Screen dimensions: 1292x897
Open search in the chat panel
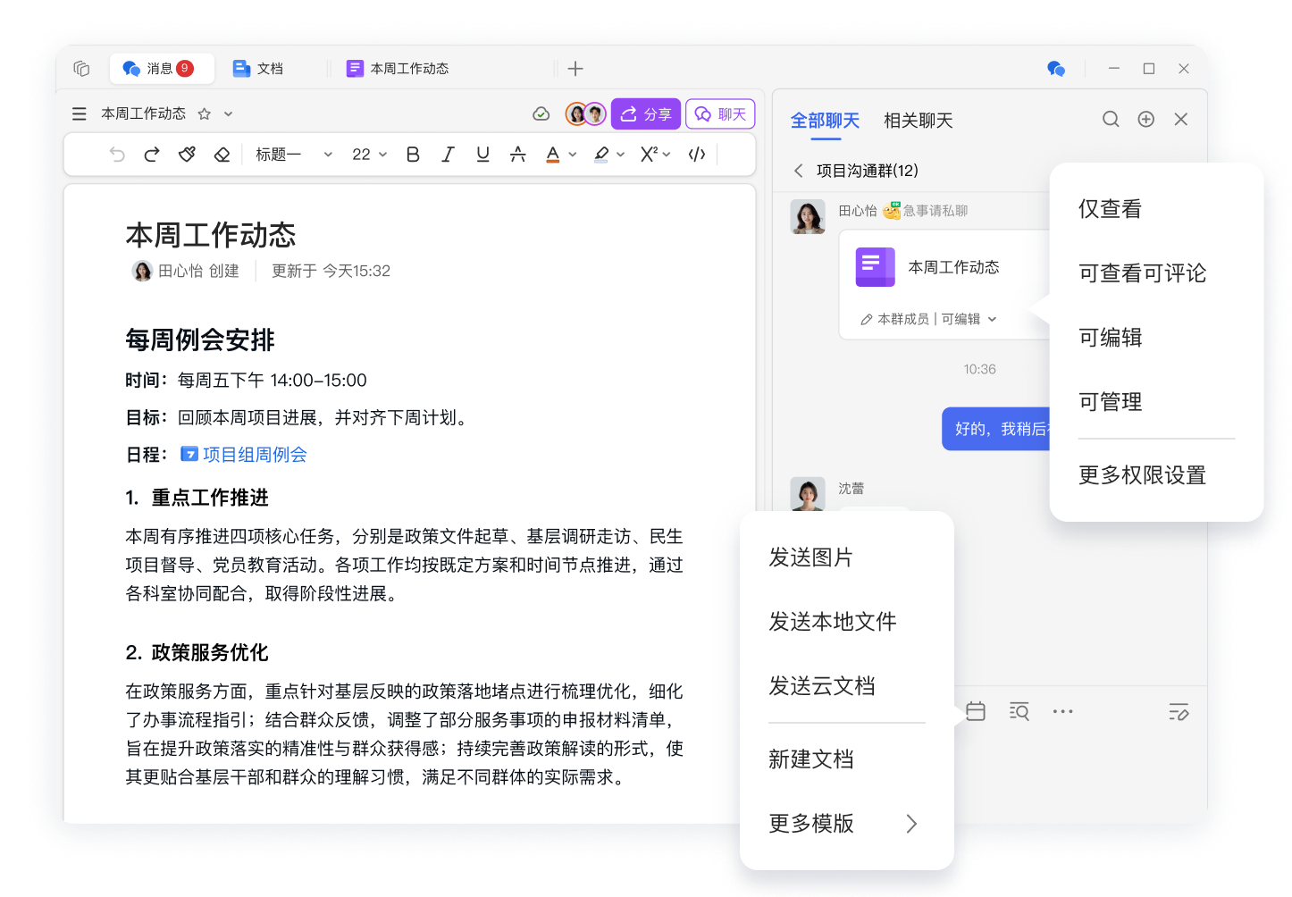[1111, 120]
